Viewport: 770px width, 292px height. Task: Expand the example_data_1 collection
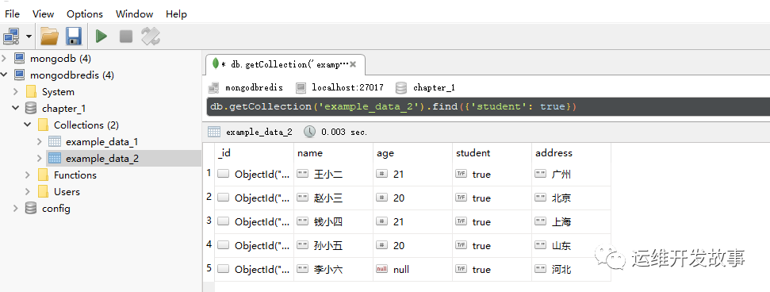40,141
